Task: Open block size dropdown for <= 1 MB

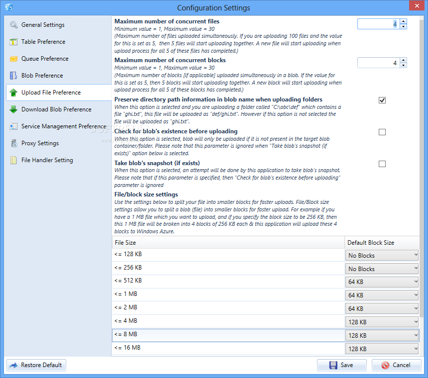Action: (382, 295)
